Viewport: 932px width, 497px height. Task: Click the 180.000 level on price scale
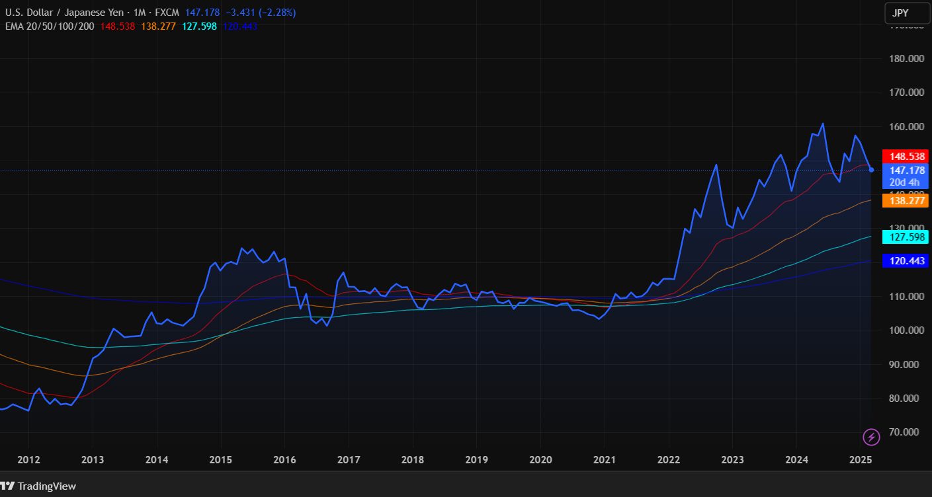906,59
